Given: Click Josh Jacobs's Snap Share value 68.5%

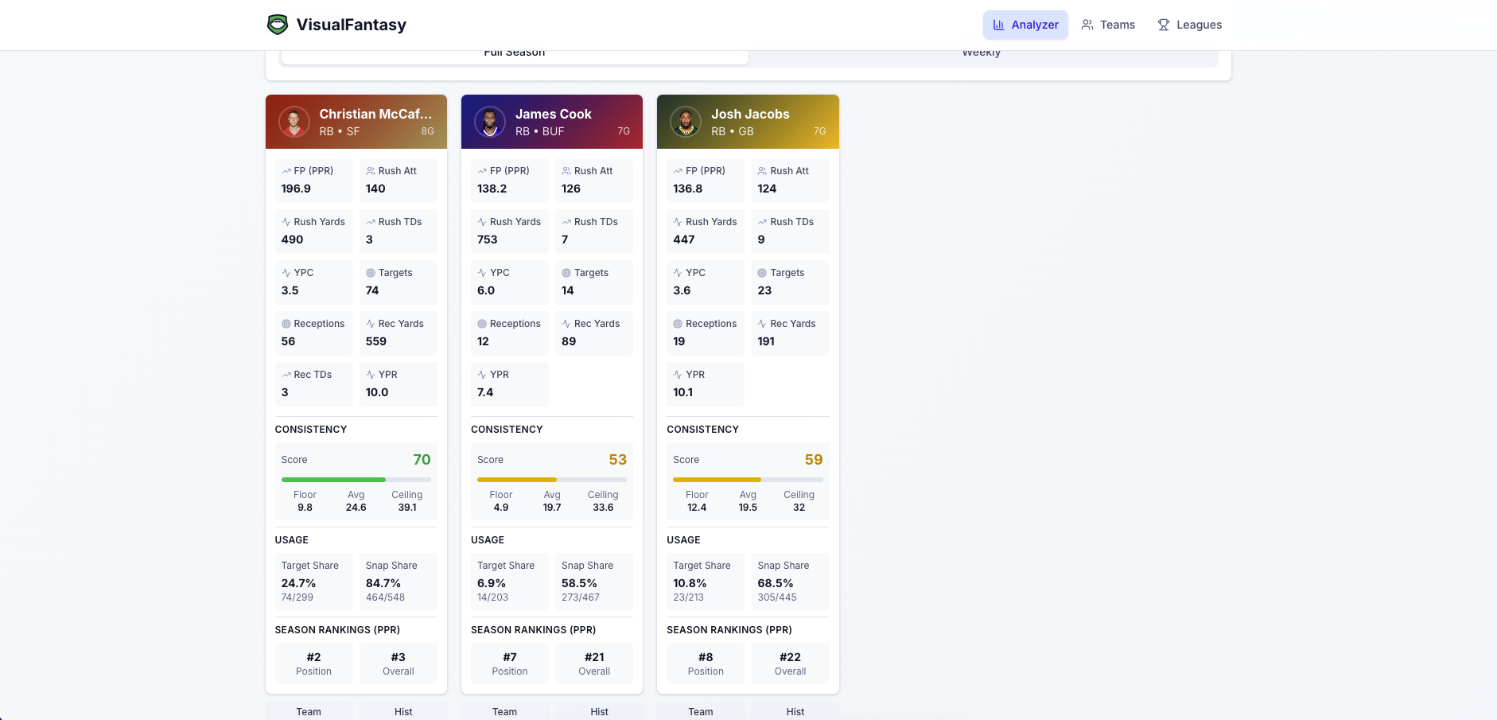Looking at the screenshot, I should tap(776, 583).
